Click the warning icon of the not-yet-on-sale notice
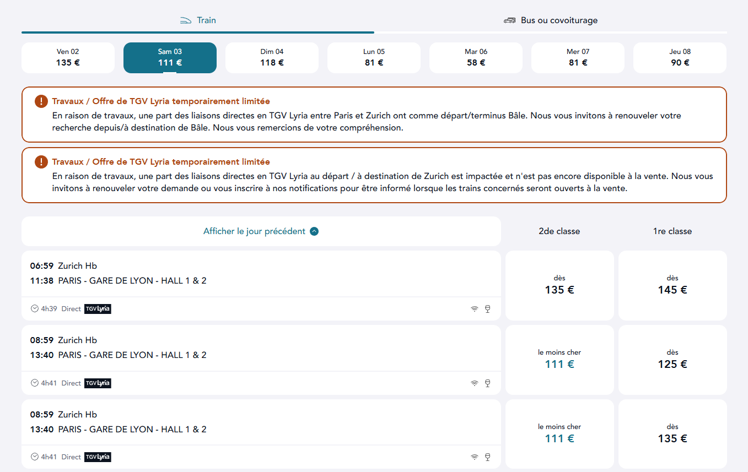This screenshot has height=472, width=748. (41, 162)
